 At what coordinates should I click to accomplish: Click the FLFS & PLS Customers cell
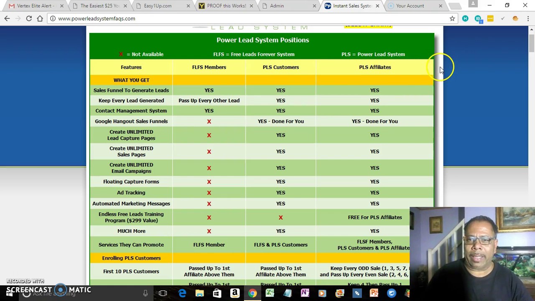pos(281,245)
